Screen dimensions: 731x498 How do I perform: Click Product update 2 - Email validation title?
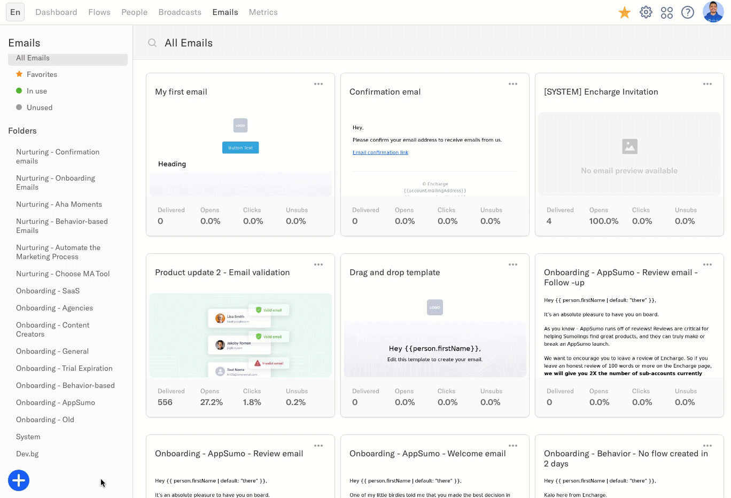(x=222, y=273)
